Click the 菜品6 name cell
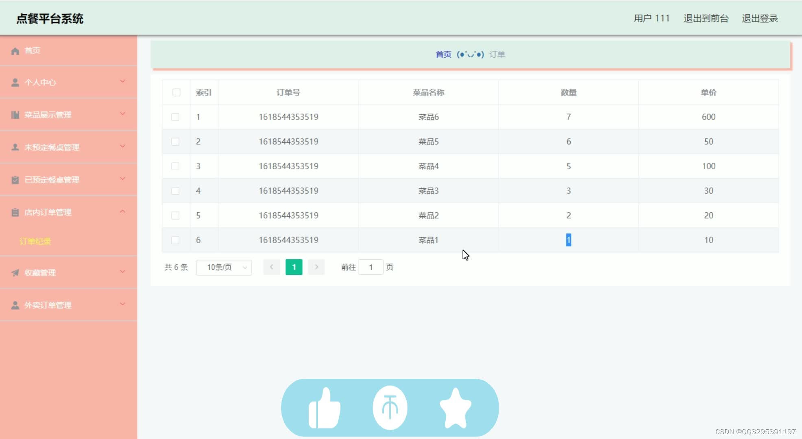Viewport: 802px width, 439px height. point(429,117)
